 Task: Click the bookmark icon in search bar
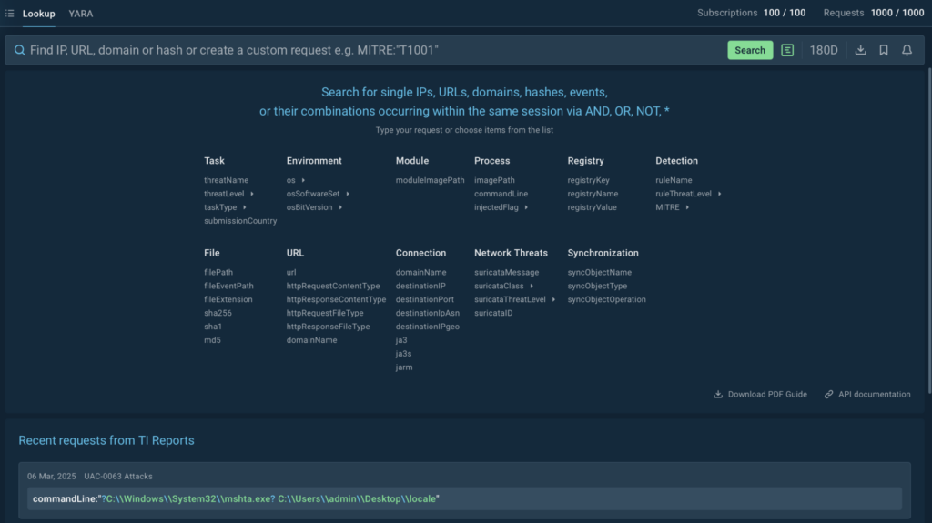click(x=884, y=50)
